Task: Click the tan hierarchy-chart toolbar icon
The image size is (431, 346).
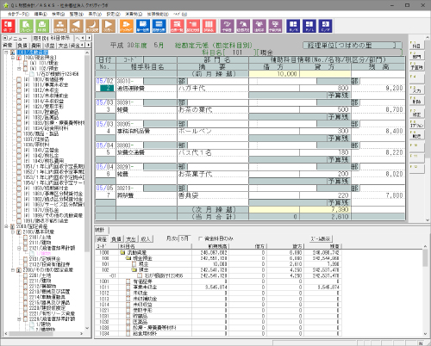Action: click(60, 26)
